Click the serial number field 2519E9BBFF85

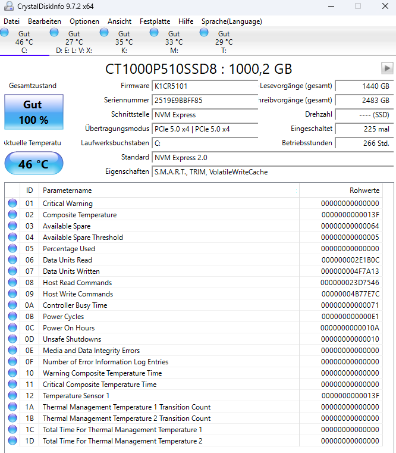(x=205, y=100)
